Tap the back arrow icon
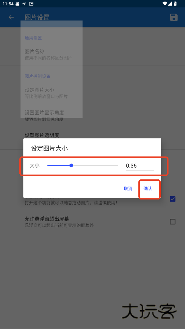 11,17
